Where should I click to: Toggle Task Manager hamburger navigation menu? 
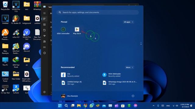pos(44,13)
